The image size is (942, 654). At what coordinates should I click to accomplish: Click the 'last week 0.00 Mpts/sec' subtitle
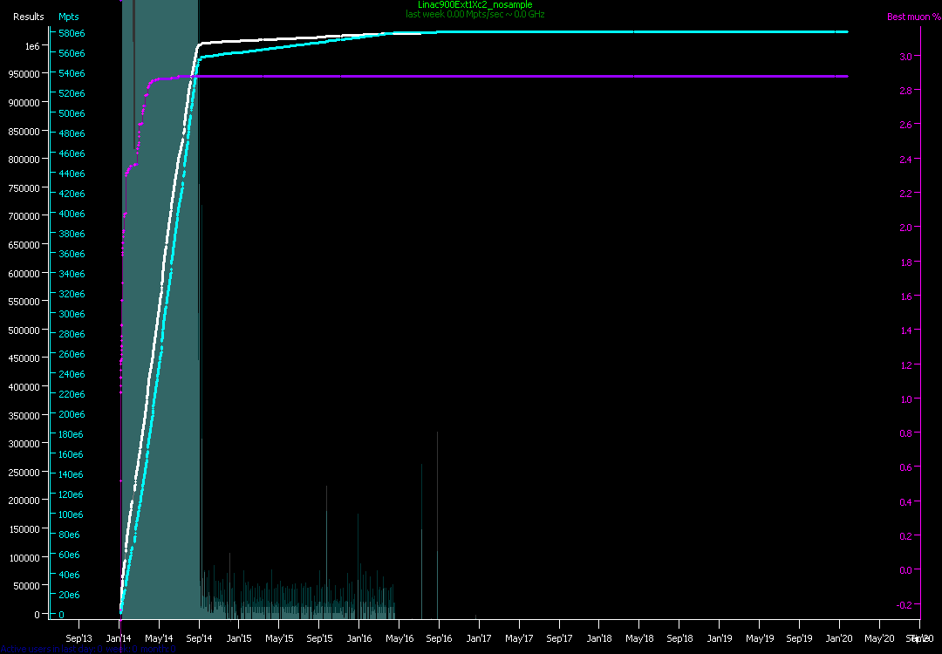[x=474, y=15]
